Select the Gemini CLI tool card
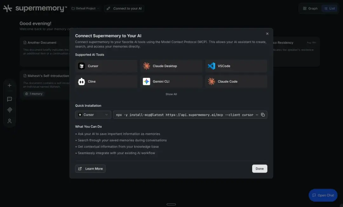The height and width of the screenshot is (207, 343). point(171,81)
